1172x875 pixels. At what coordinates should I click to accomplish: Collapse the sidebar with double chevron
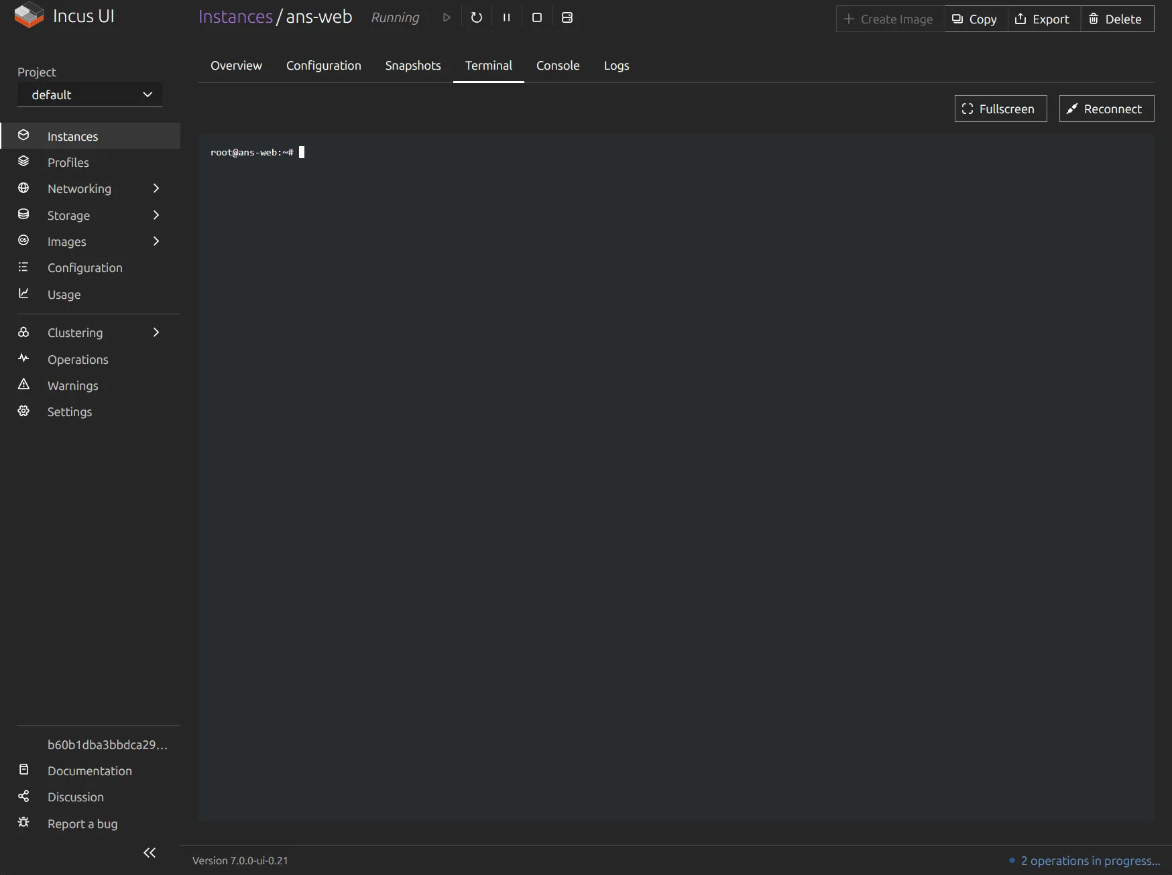150,853
